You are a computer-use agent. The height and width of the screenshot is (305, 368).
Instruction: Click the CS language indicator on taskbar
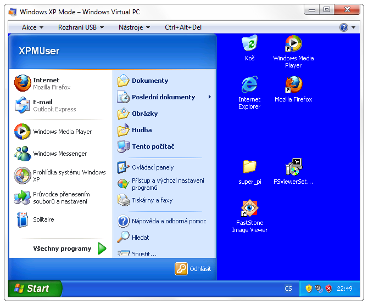[288, 289]
